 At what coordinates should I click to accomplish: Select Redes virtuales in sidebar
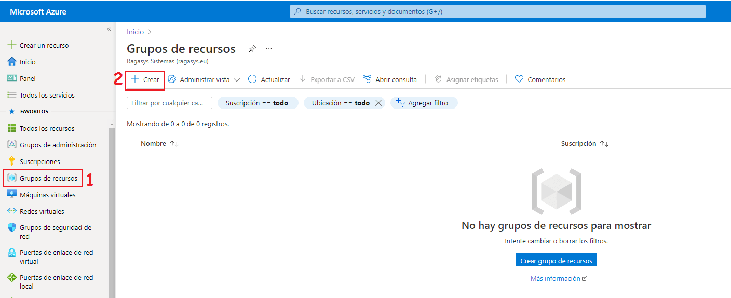[x=42, y=211]
